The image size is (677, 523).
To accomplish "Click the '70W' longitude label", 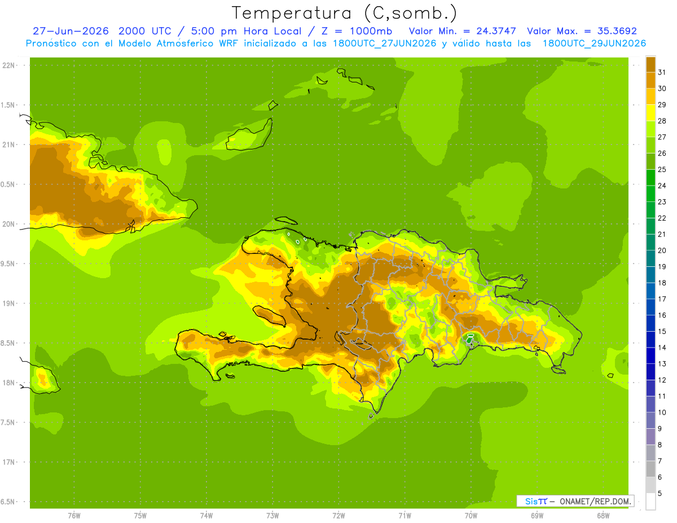I will click(x=471, y=516).
